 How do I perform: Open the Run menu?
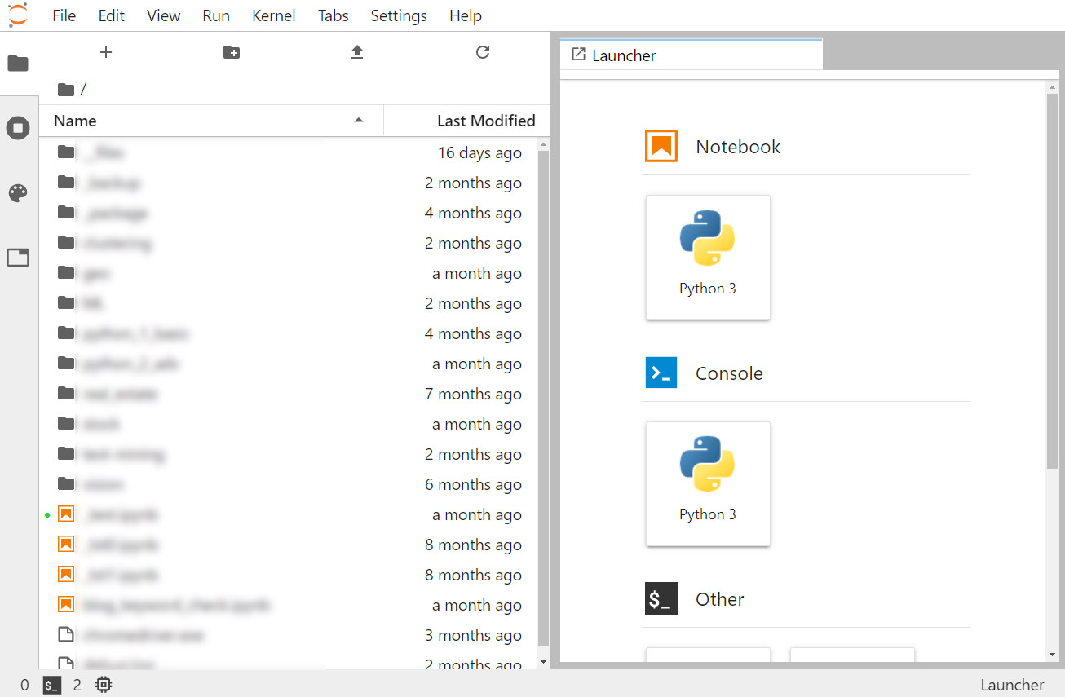pos(216,15)
